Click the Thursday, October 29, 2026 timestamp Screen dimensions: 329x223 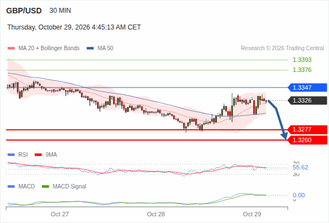point(74,27)
